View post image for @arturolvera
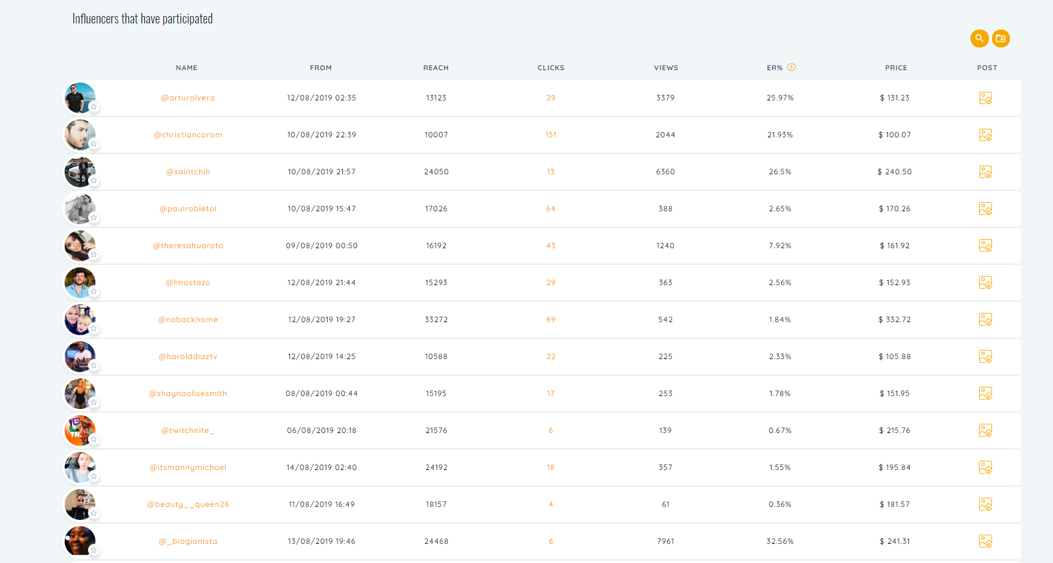The width and height of the screenshot is (1053, 563). [985, 98]
